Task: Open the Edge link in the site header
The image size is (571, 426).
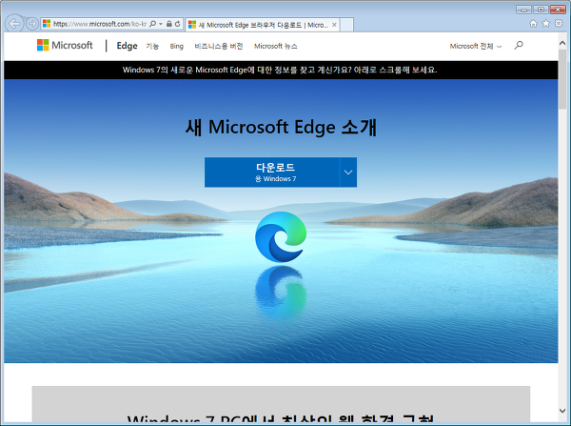Action: point(127,46)
